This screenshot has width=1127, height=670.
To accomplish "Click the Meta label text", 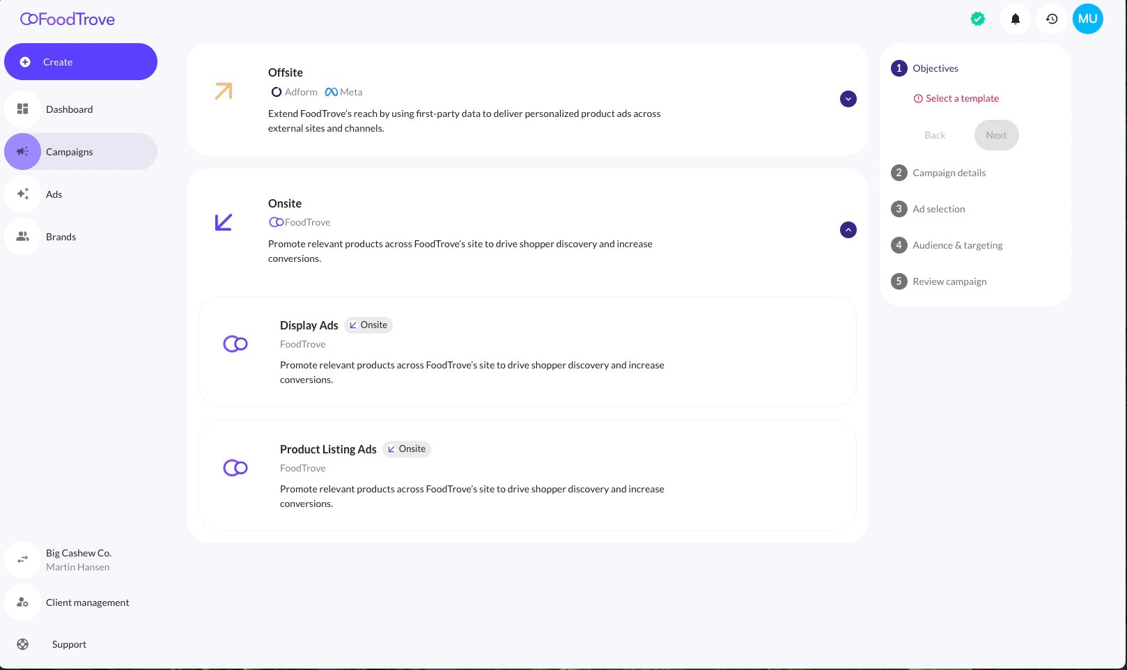I will (x=351, y=92).
